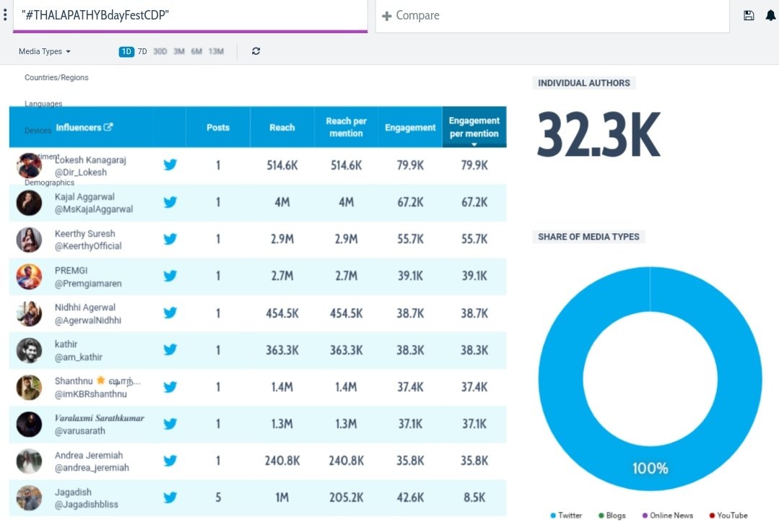The image size is (779, 522).
Task: Open PREMGI's avatar image
Action: click(x=29, y=276)
